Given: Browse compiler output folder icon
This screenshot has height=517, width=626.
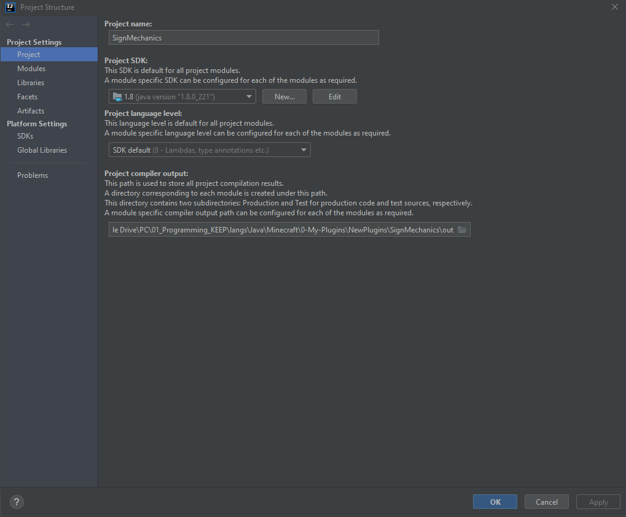Looking at the screenshot, I should pos(462,229).
